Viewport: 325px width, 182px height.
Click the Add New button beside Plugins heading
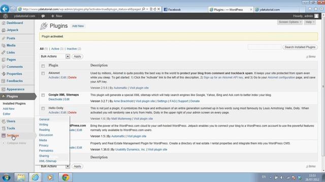coord(78,26)
